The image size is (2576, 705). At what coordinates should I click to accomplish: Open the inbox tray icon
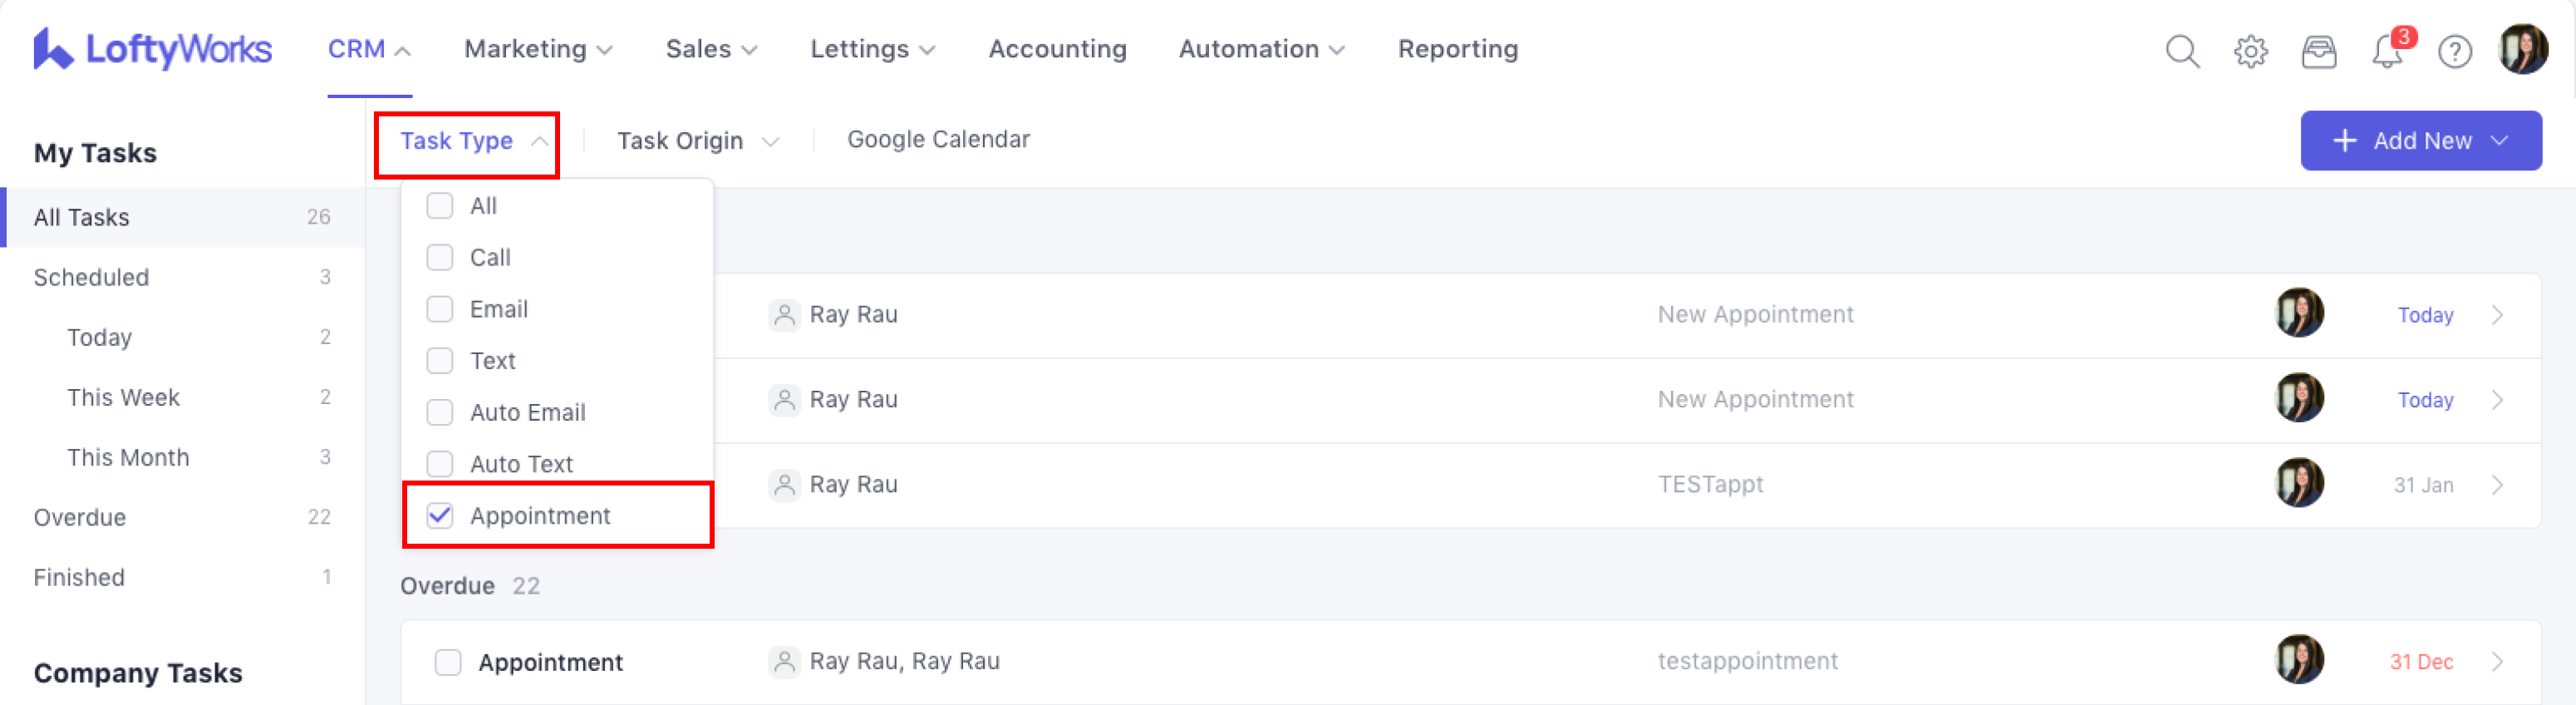tap(2318, 50)
